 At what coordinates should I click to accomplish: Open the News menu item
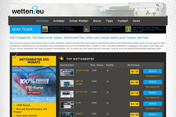[x=136, y=21]
